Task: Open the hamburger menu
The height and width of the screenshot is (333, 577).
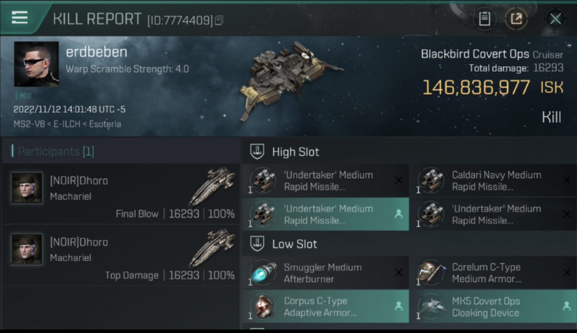Action: [x=20, y=18]
